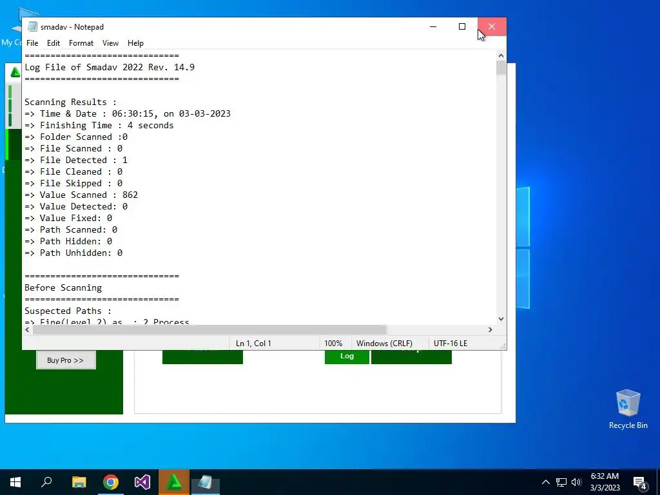Screen dimensions: 660x495
Task: Click the vertical scrollbar up arrow
Action: point(501,55)
